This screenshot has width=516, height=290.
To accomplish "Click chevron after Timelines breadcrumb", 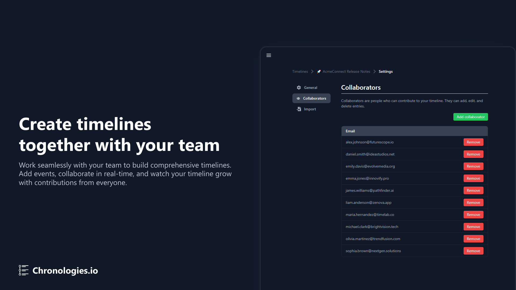I will [x=312, y=71].
